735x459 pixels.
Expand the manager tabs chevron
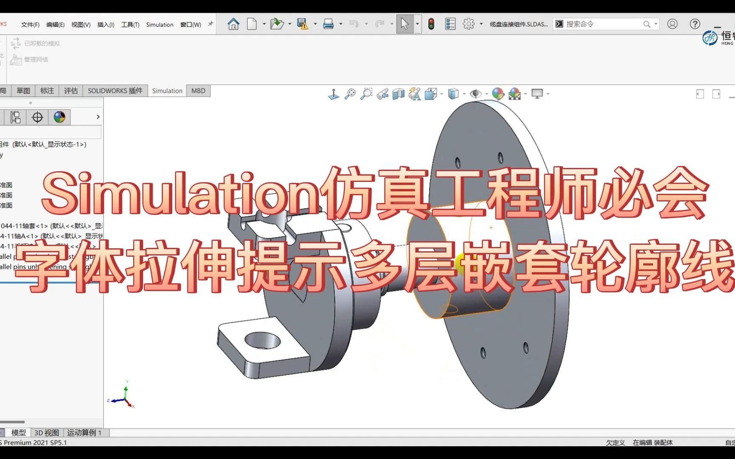[98, 117]
